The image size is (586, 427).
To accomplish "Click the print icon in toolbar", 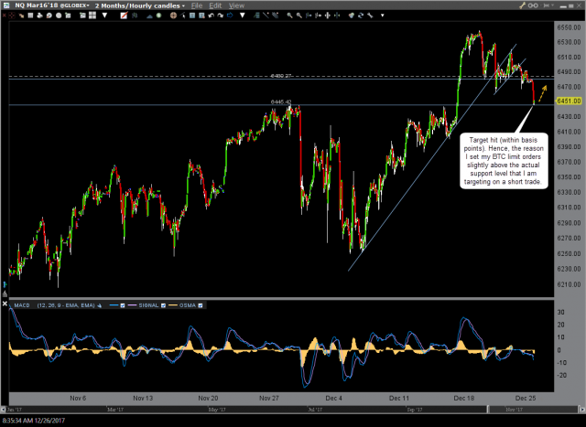I will pos(39,16).
